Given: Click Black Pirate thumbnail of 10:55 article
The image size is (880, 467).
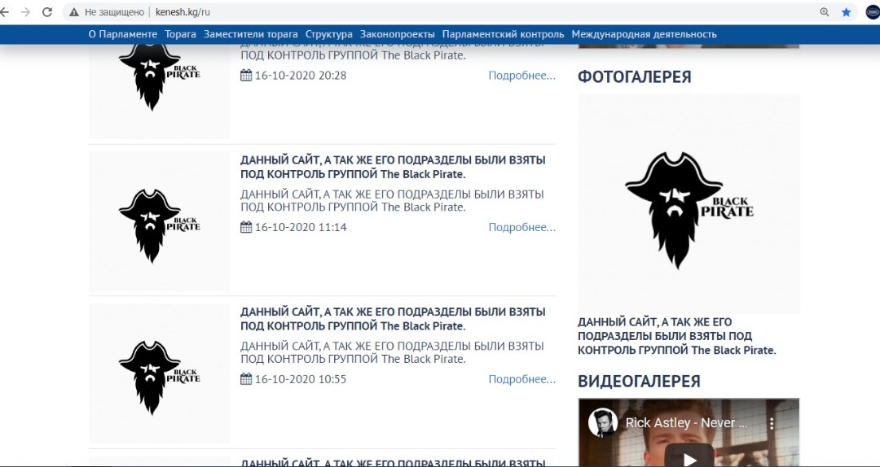Looking at the screenshot, I should [x=159, y=374].
